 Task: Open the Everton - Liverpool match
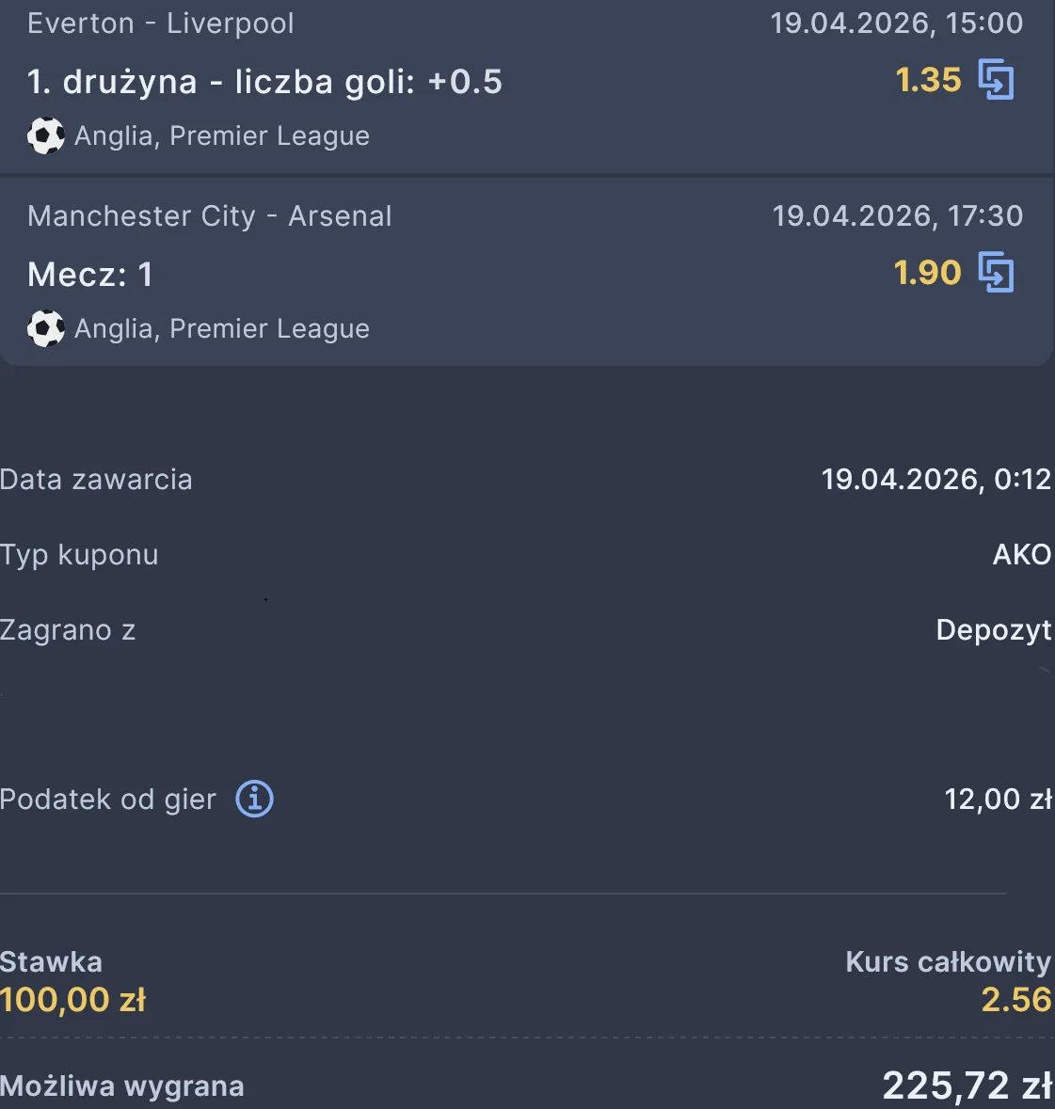(161, 24)
